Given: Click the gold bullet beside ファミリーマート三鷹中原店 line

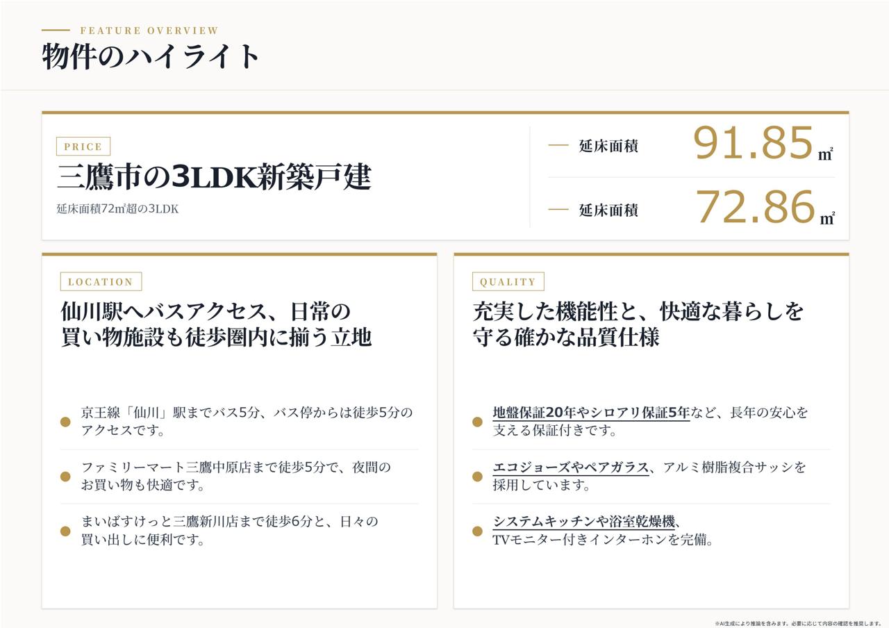Looking at the screenshot, I should coord(65,477).
